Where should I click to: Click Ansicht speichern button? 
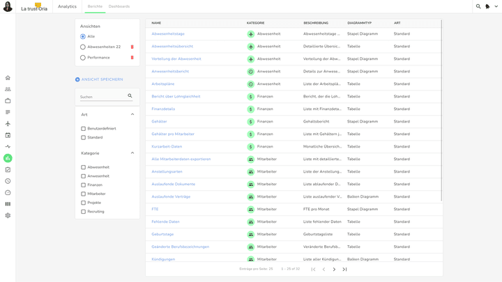click(99, 79)
